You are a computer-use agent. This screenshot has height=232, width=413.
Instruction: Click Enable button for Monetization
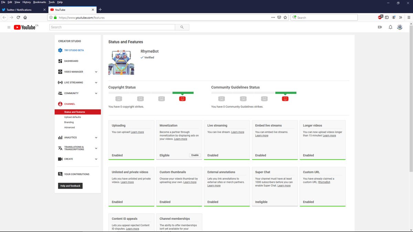point(195,155)
